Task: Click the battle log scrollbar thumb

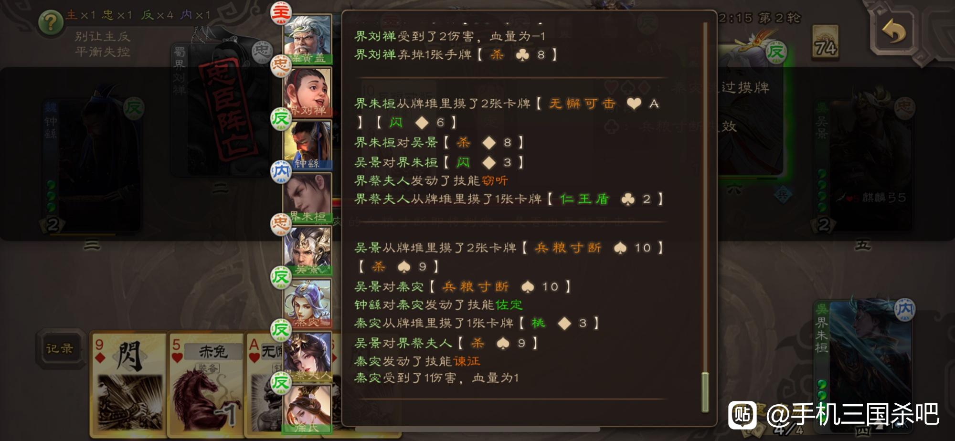Action: (705, 392)
